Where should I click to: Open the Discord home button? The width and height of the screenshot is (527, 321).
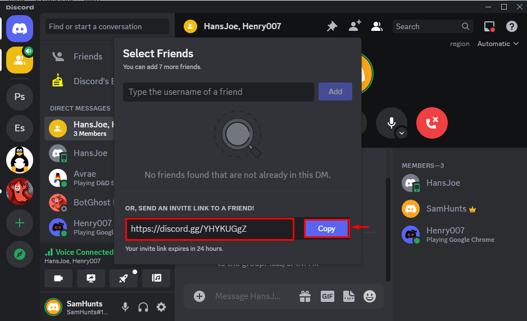coord(20,29)
